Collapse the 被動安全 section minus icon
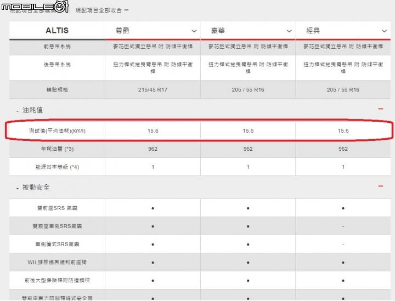 coord(380,186)
